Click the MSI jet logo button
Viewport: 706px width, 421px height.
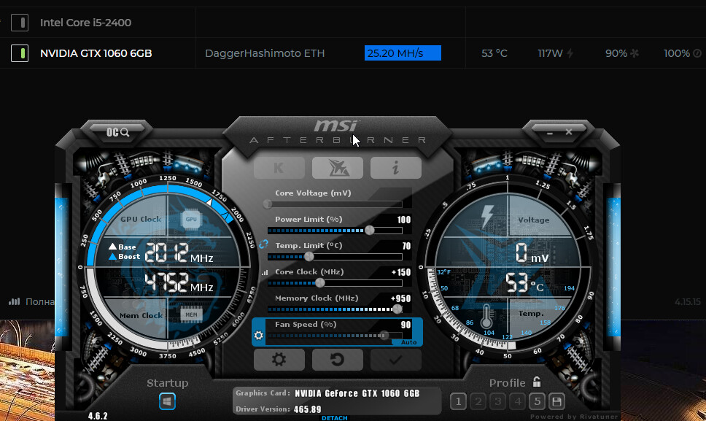(x=337, y=168)
